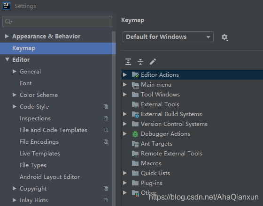
Task: Open the Default for Windows keymap dropdown
Action: click(x=168, y=37)
